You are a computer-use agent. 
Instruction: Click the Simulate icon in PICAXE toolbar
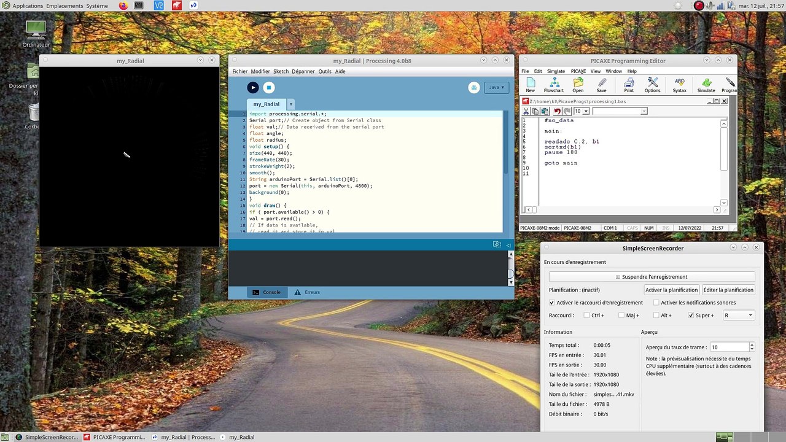coord(706,85)
